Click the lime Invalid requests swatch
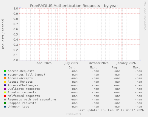The height and width of the screenshot is (117, 148). pos(5,92)
